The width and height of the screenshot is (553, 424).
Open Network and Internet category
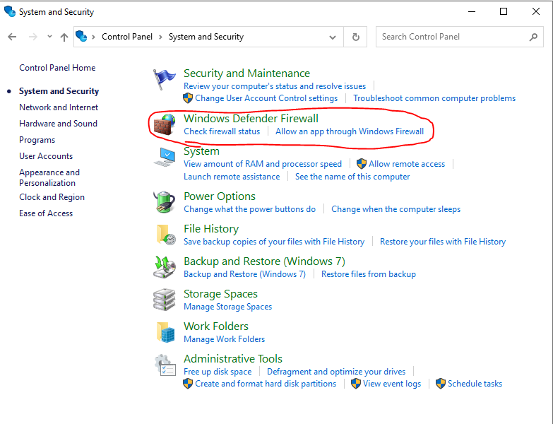click(x=59, y=107)
